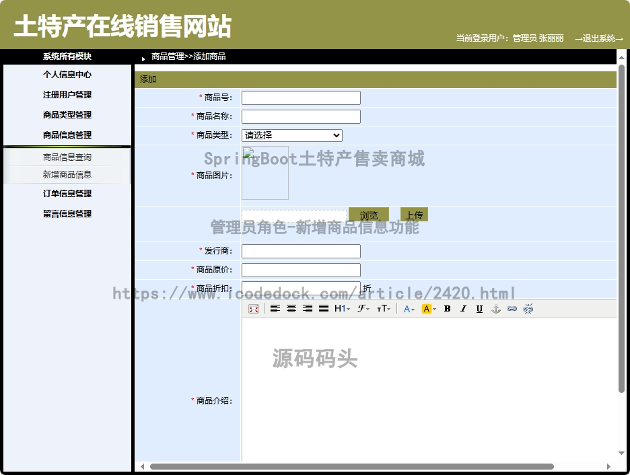Open 注册用户管理 in the sidebar

pos(67,95)
